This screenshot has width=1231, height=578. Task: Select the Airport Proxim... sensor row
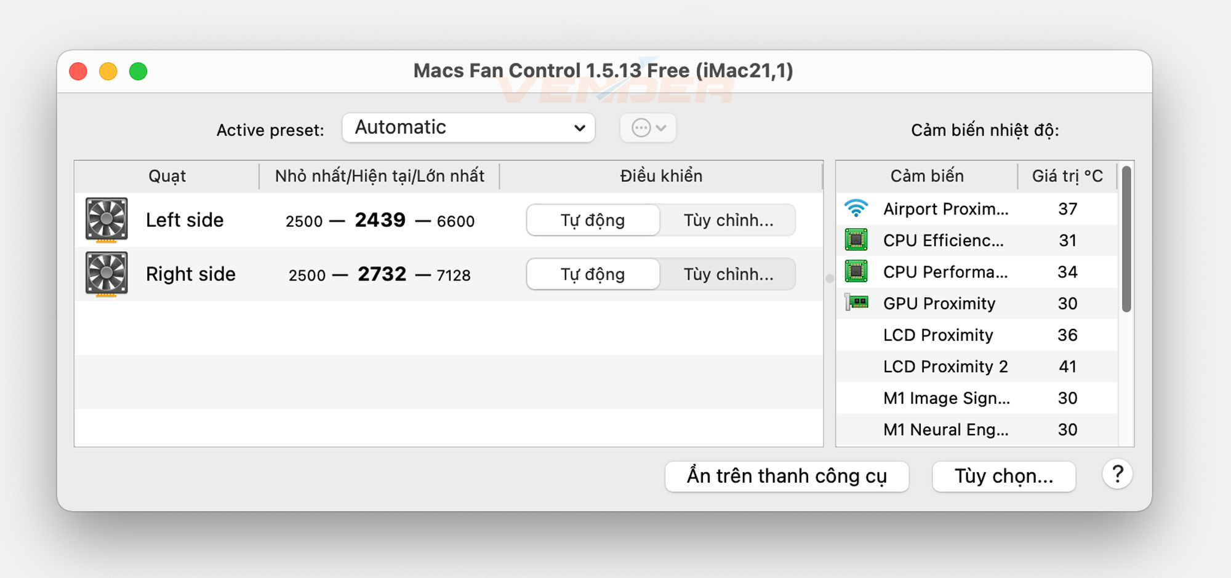pos(977,208)
